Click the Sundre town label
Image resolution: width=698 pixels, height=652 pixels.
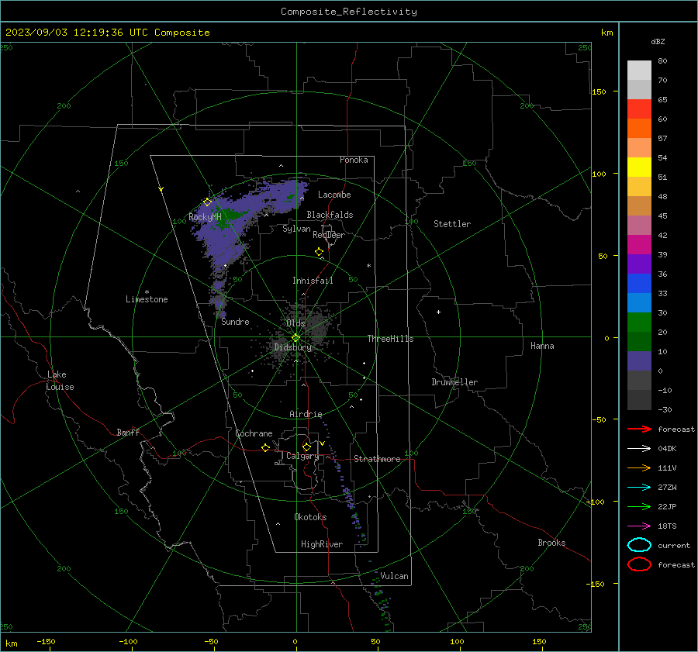(x=235, y=322)
